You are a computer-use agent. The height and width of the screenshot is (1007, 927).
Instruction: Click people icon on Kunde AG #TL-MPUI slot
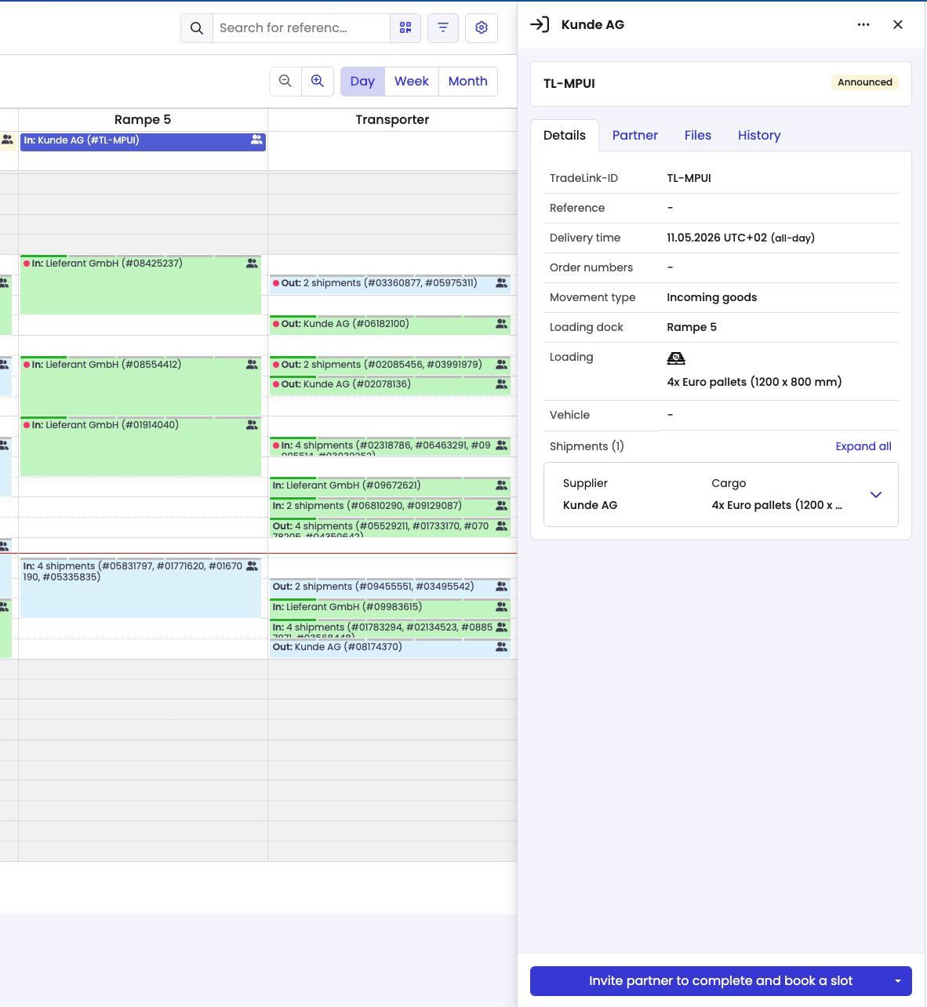(x=256, y=140)
